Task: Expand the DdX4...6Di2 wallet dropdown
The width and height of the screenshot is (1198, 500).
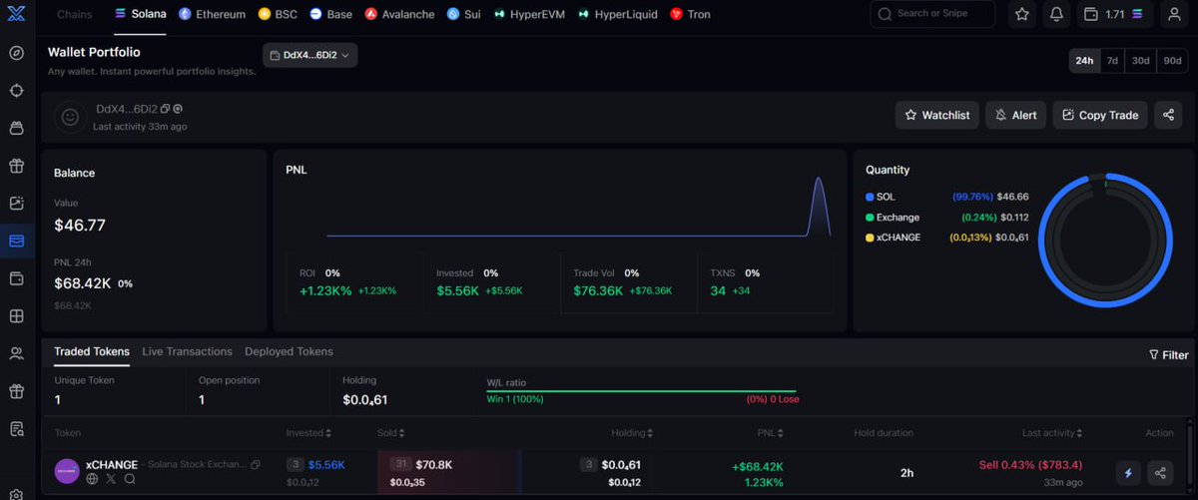Action: coord(310,56)
